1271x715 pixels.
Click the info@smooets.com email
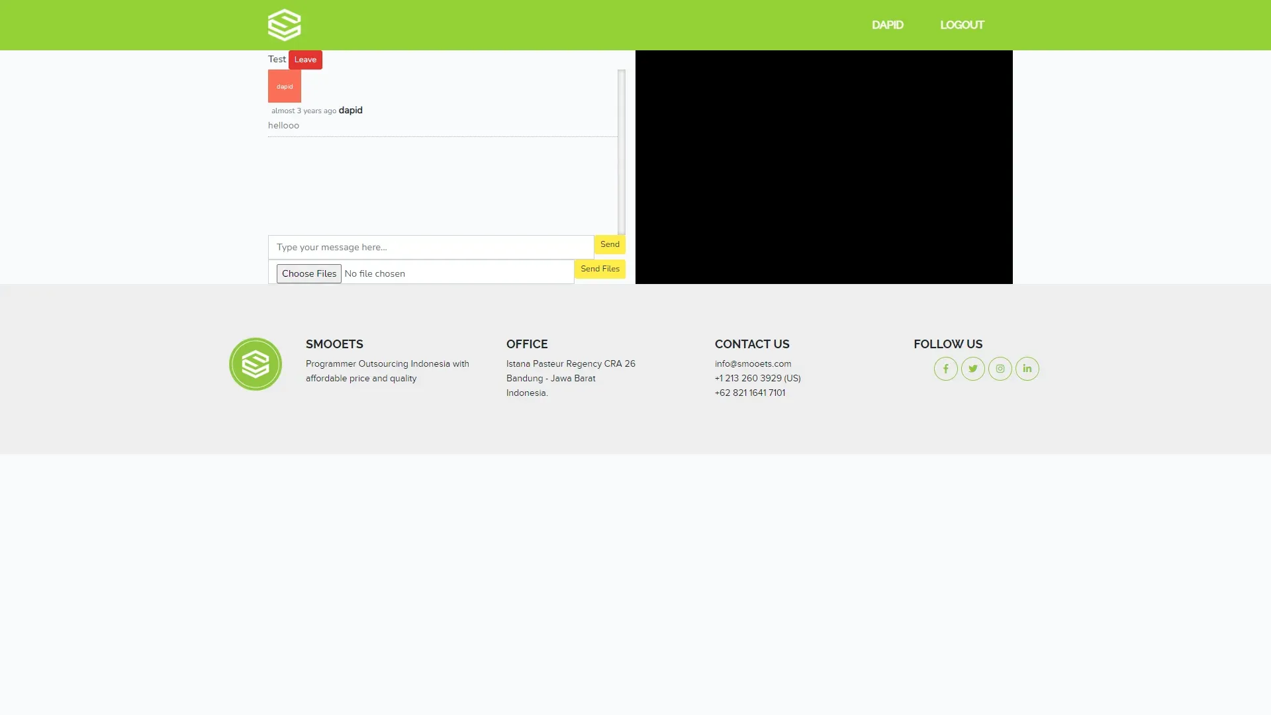coord(753,364)
